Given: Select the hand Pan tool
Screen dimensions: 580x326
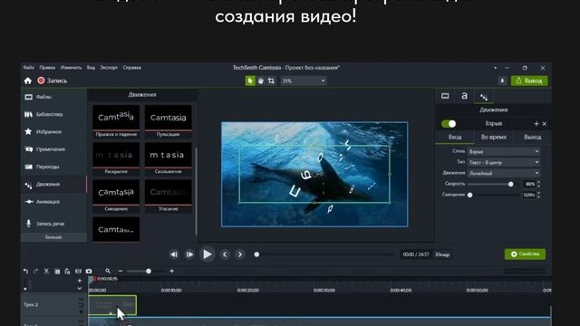Looking at the screenshot, I should tap(261, 81).
